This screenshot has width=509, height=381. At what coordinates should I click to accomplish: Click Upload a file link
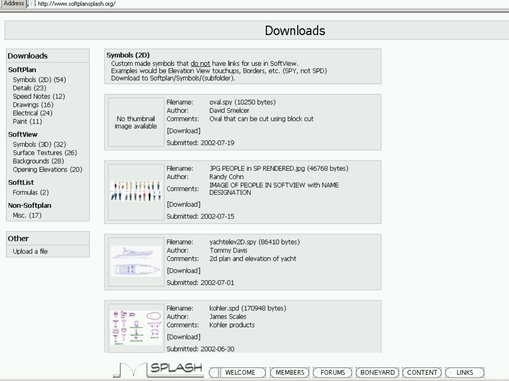[x=30, y=251]
